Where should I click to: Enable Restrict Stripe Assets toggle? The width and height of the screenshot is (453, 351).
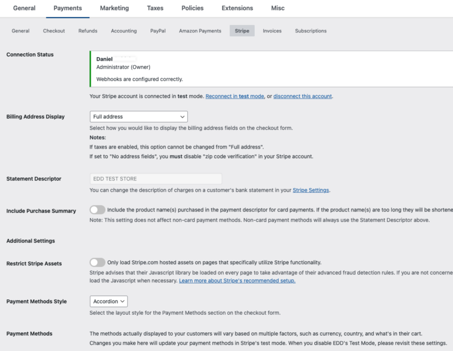pos(97,263)
